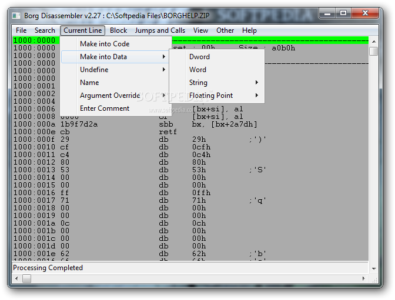This screenshot has height=300, width=395.
Task: Click the Processing Completed status text
Action: (x=48, y=268)
